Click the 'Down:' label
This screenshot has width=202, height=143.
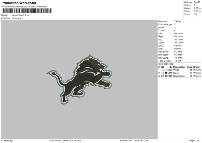[161, 42]
